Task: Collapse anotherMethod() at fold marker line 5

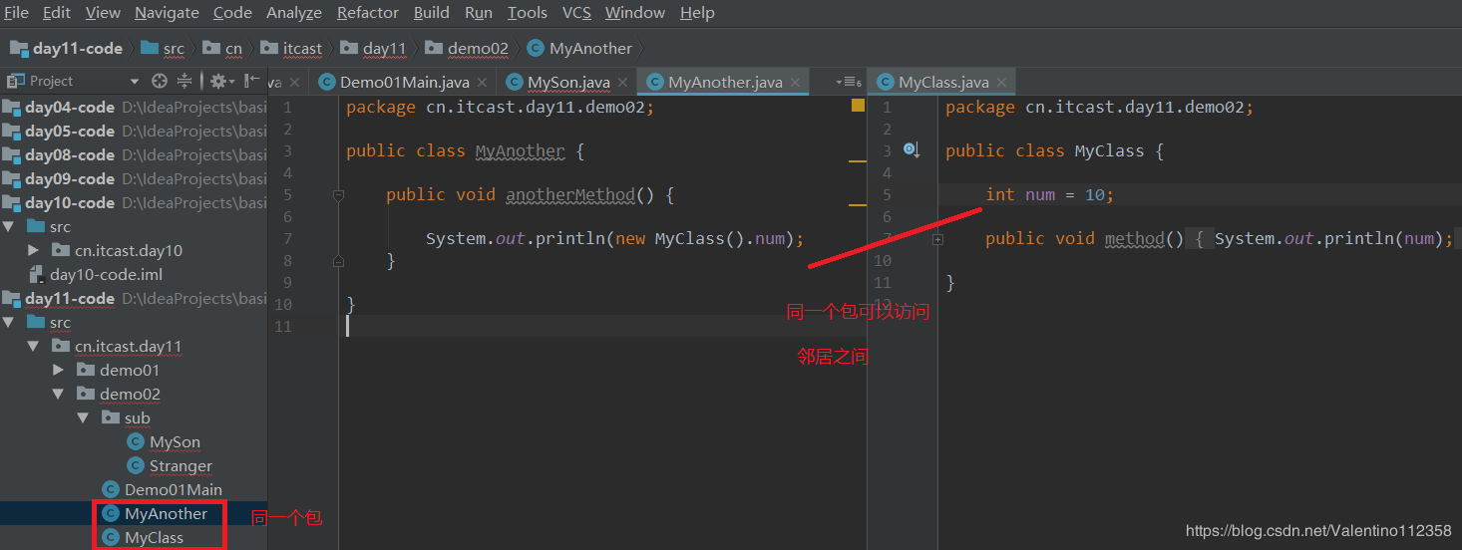Action: tap(338, 195)
